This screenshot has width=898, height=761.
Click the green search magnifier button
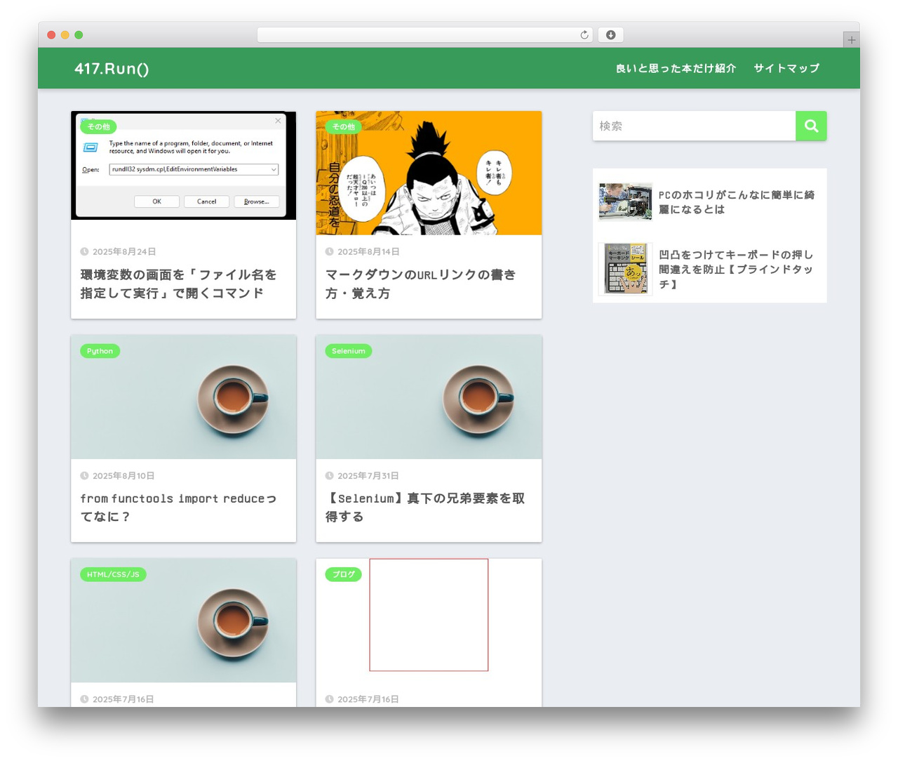(811, 126)
